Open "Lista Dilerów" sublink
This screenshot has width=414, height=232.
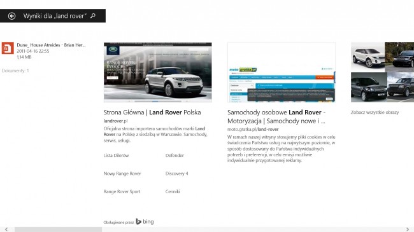pyautogui.click(x=116, y=156)
